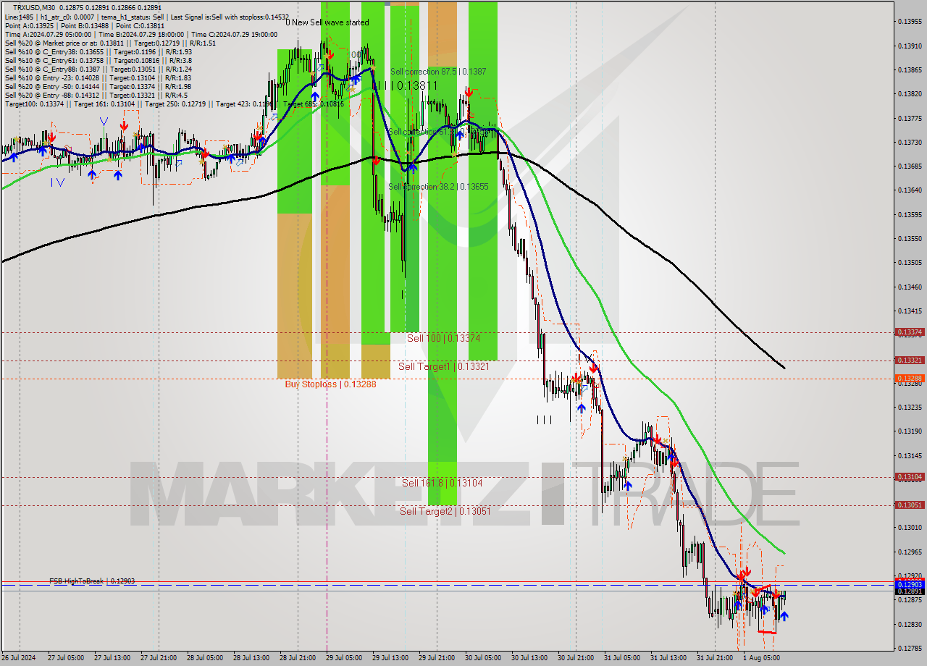Click the orange 0.13288 price tag on axis
This screenshot has width=927, height=666.
910,378
